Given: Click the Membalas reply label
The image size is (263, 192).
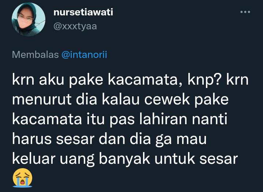Looking at the screenshot, I should coord(35,55).
